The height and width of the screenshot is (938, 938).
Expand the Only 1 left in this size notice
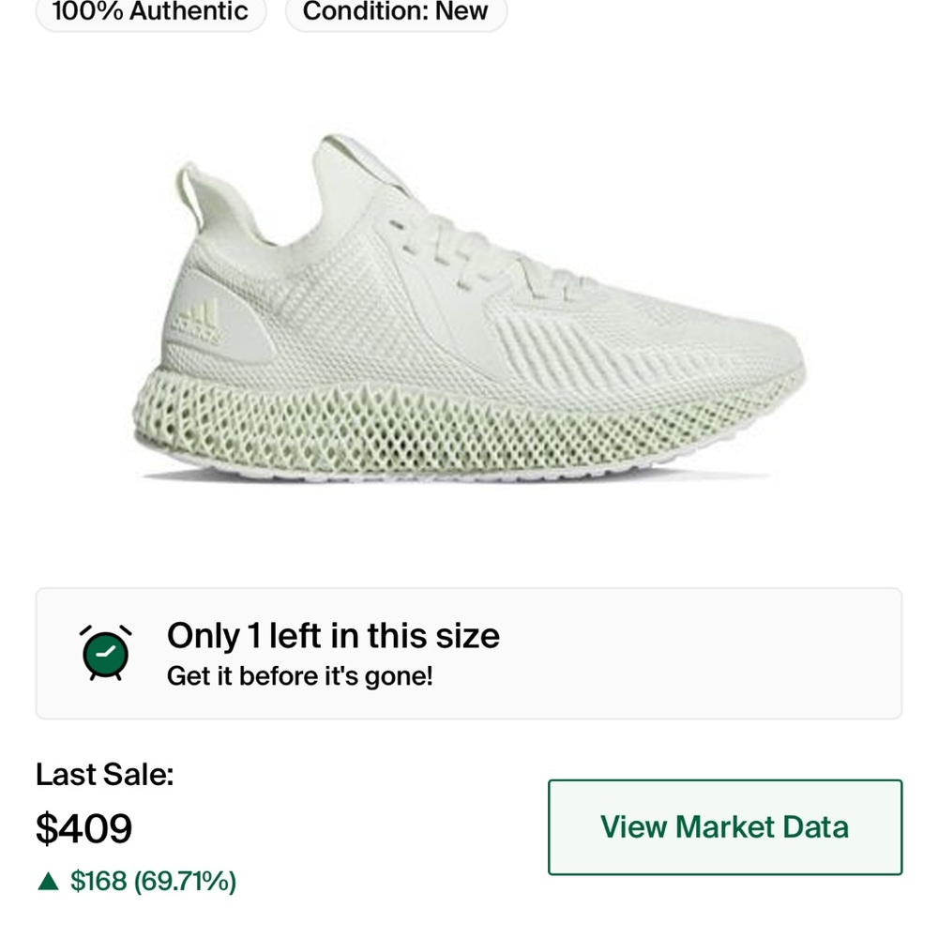[x=333, y=636]
